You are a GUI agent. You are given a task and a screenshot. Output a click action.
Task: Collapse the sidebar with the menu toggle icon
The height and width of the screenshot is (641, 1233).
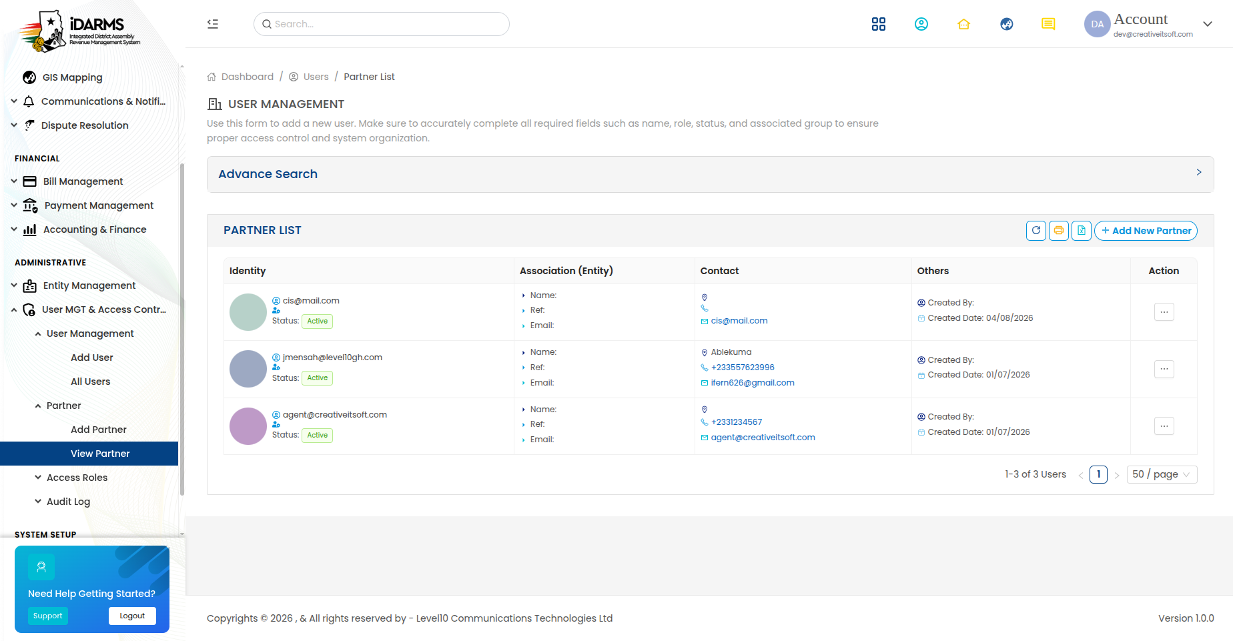(x=213, y=24)
